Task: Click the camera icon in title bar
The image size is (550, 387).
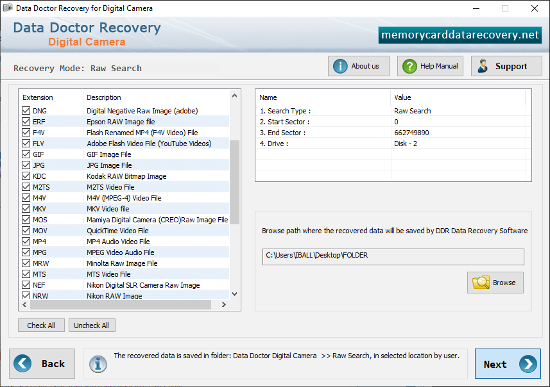Action: [8, 8]
